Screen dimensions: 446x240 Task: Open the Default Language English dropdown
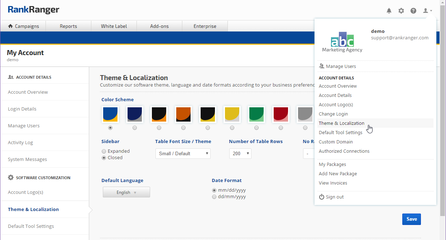coord(126,192)
